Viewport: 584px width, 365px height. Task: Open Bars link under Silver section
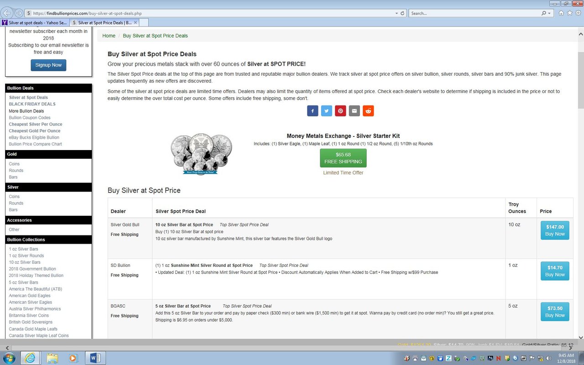[x=13, y=210]
